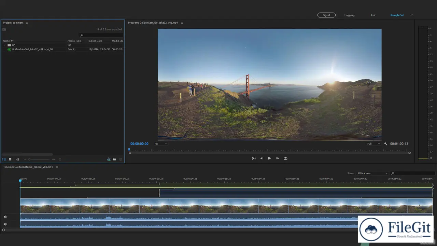Open the Program monitor panel menu

(x=182, y=23)
